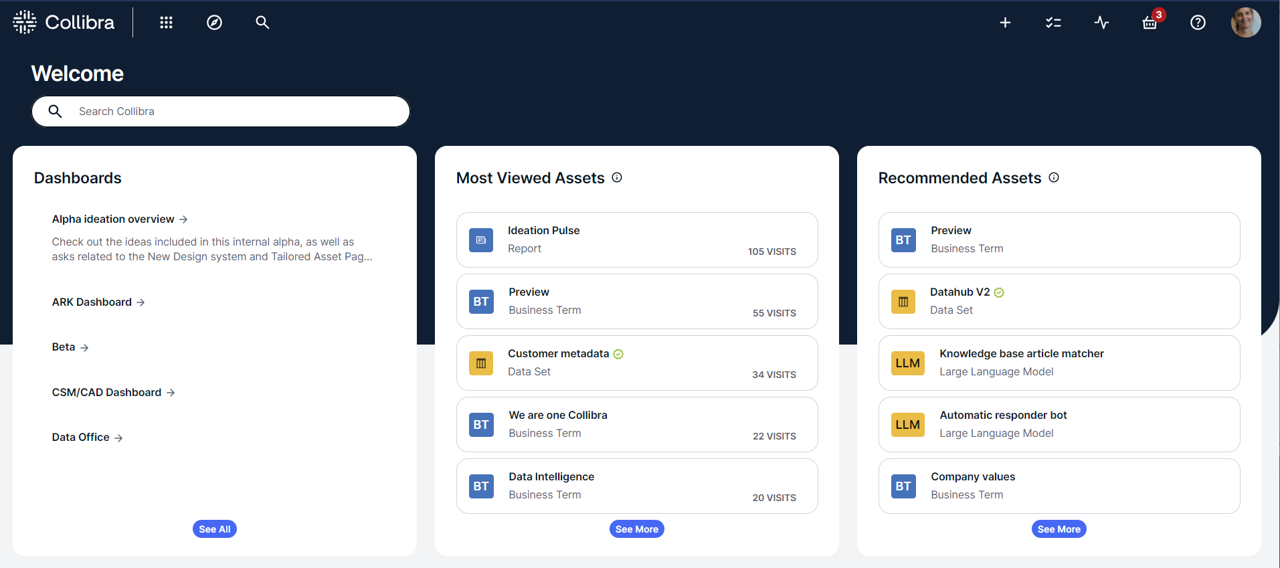Screen dimensions: 1280x568
Task: Click the Most Viewed Assets info icon
Action: click(x=617, y=177)
